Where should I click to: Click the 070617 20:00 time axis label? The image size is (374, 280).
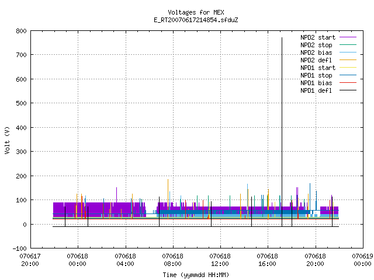[x=30, y=260]
